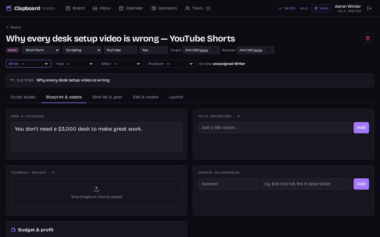Go back to Board via the back link
The width and height of the screenshot is (380, 237).
click(x=13, y=27)
